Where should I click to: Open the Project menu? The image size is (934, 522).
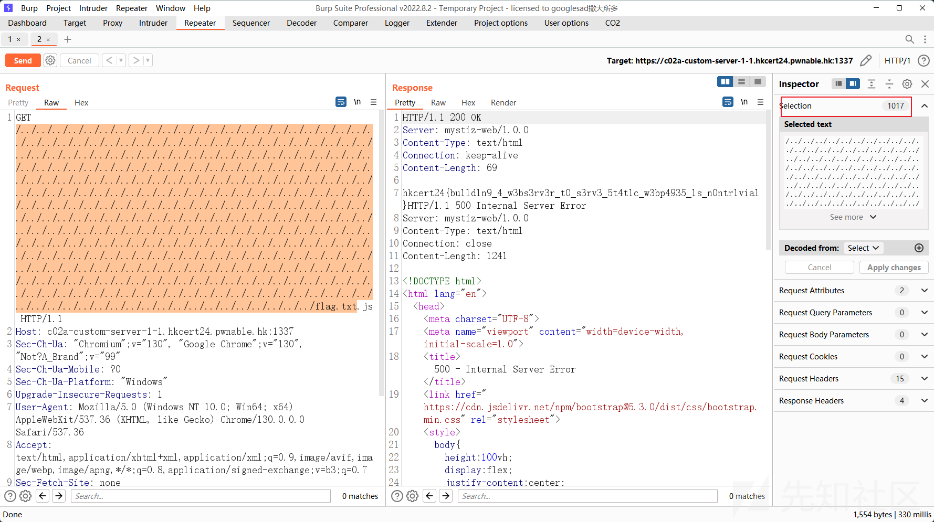coord(58,8)
